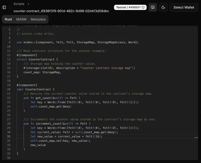This screenshot has height=163, width=201.
Task: Click 'felt!(16)' on line 31
Action: [93, 136]
